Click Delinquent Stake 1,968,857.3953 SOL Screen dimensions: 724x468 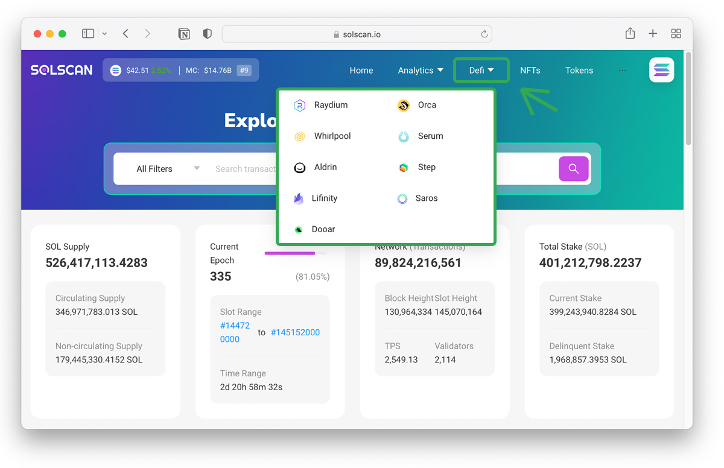pos(588,359)
